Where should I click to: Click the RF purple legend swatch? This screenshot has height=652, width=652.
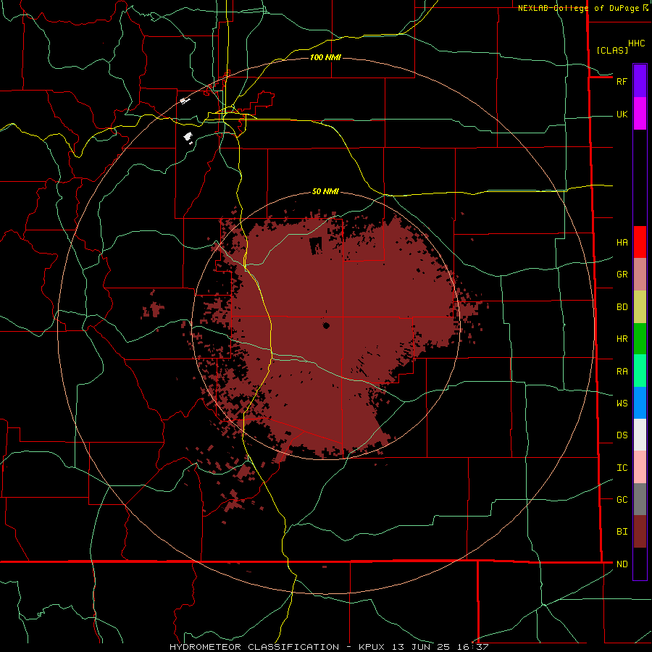[640, 81]
